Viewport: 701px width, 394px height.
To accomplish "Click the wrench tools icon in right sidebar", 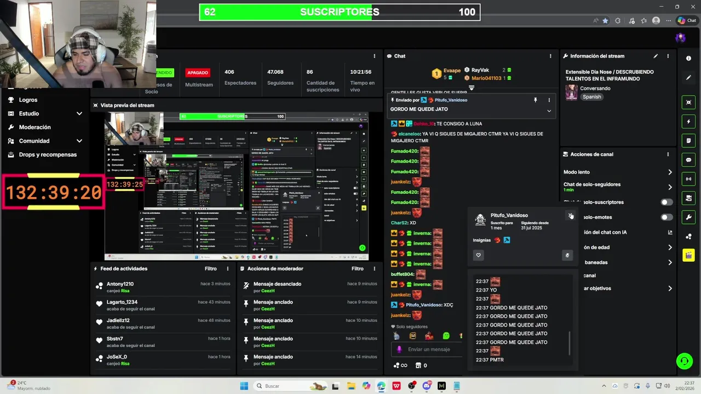I will coord(688,217).
